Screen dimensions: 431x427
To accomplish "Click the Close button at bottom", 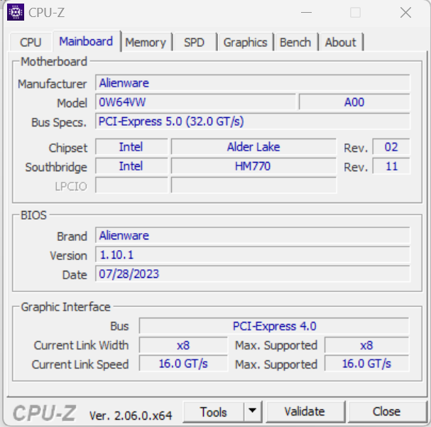I will click(x=386, y=411).
